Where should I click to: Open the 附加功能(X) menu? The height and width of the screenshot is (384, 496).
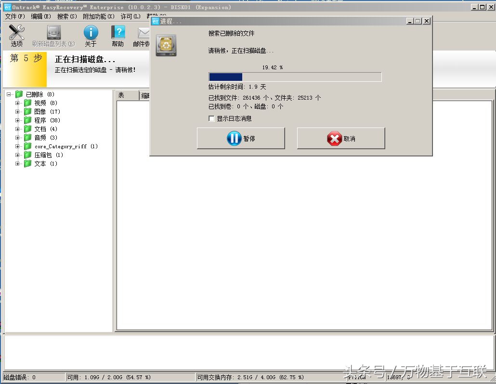[99, 16]
